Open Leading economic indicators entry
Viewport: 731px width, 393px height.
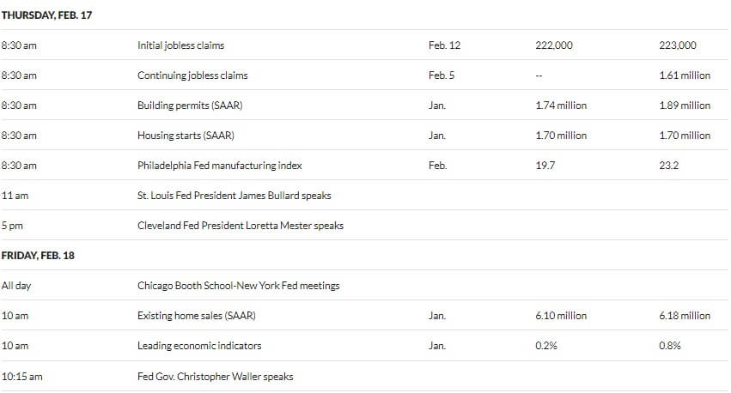(x=199, y=346)
